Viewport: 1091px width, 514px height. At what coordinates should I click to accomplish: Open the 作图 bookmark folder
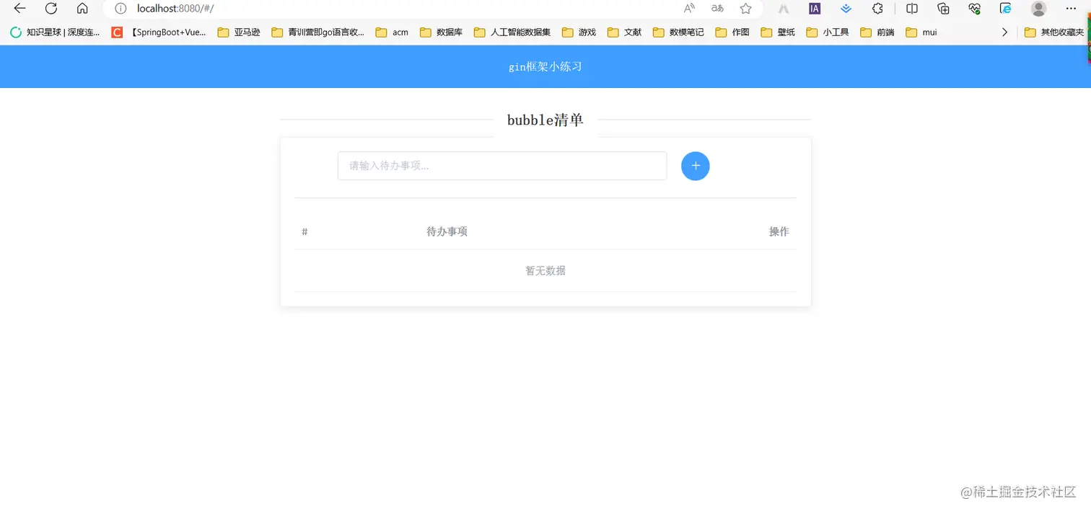pos(732,32)
